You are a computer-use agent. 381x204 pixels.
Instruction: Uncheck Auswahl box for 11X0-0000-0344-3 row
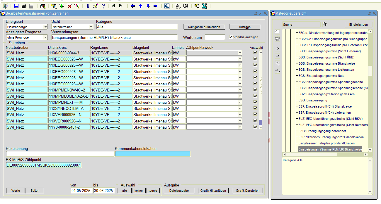[x=255, y=53]
